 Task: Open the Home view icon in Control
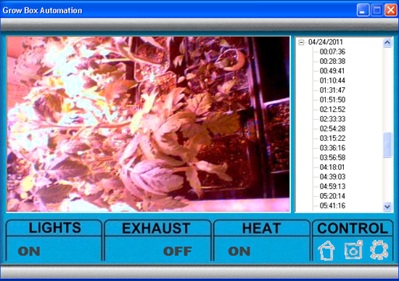tap(326, 251)
